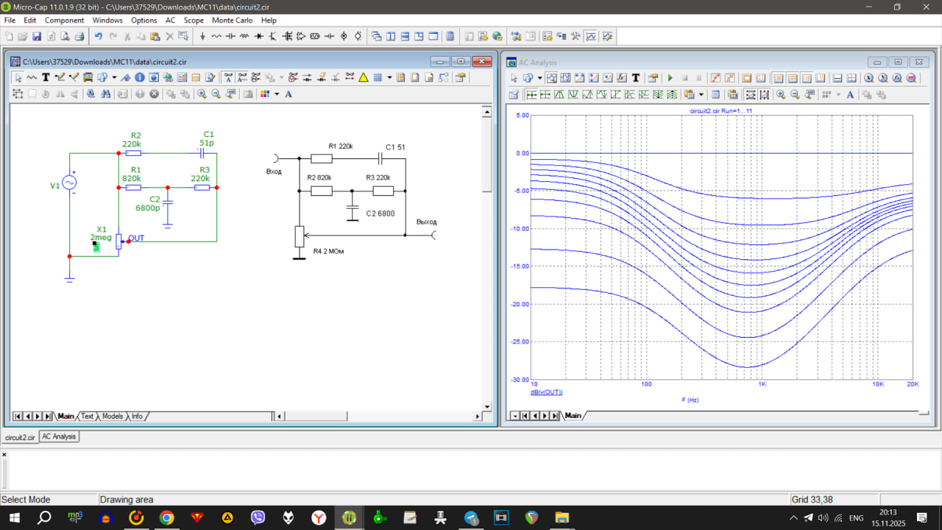Open dropdown arrow next to AC Analysis component panel icon
The height and width of the screenshot is (530, 942).
539,78
